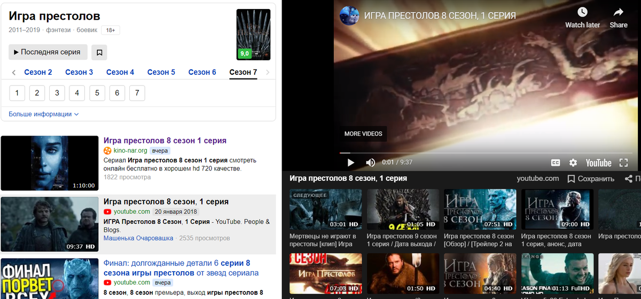This screenshot has width=641, height=299.
Task: Click the Watch later clock icon
Action: pyautogui.click(x=582, y=12)
